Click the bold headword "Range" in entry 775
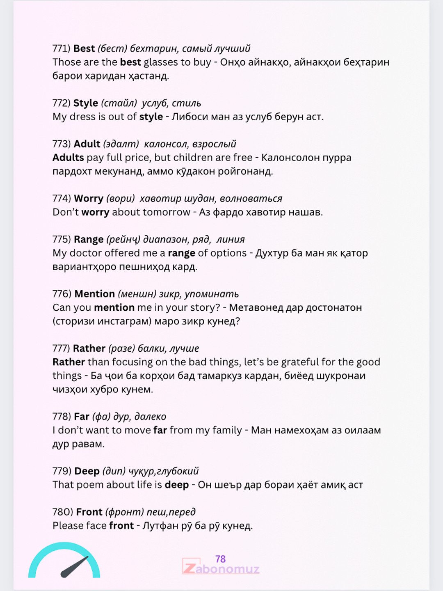 tap(89, 240)
